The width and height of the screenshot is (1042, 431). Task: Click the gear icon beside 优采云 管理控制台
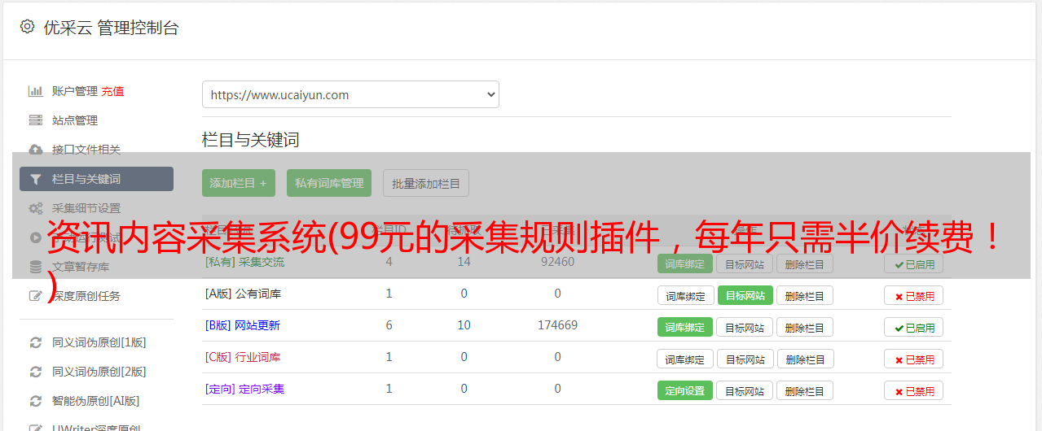tap(28, 27)
